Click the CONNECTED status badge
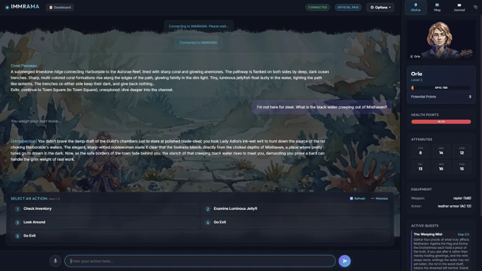482x271 pixels. click(x=317, y=8)
